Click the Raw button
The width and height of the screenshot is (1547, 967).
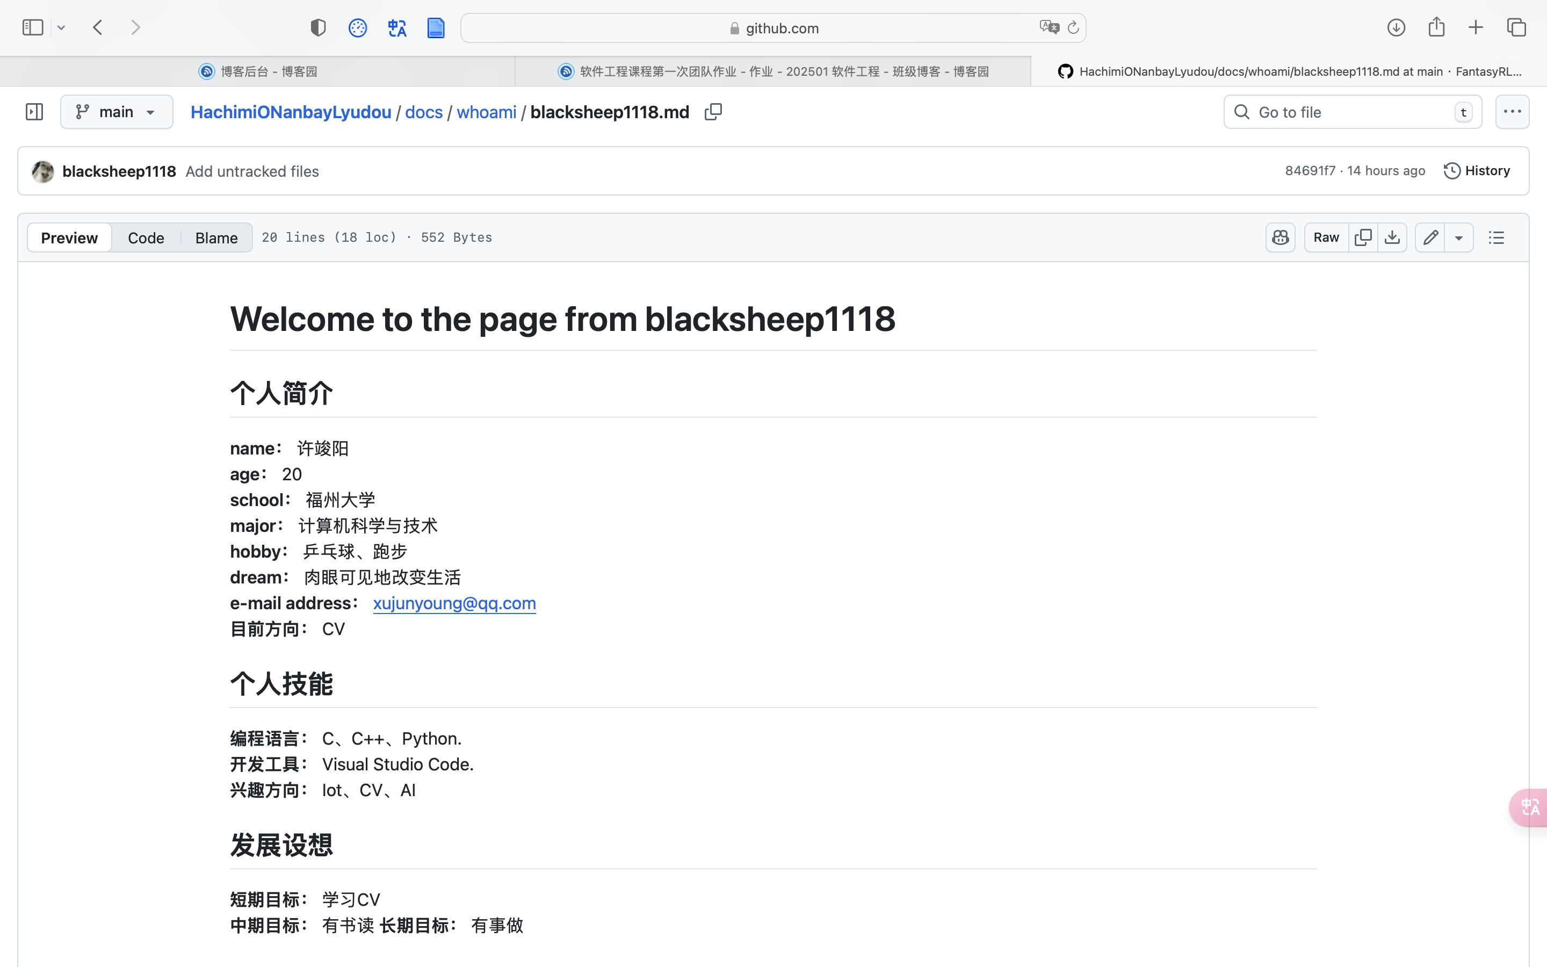1326,237
